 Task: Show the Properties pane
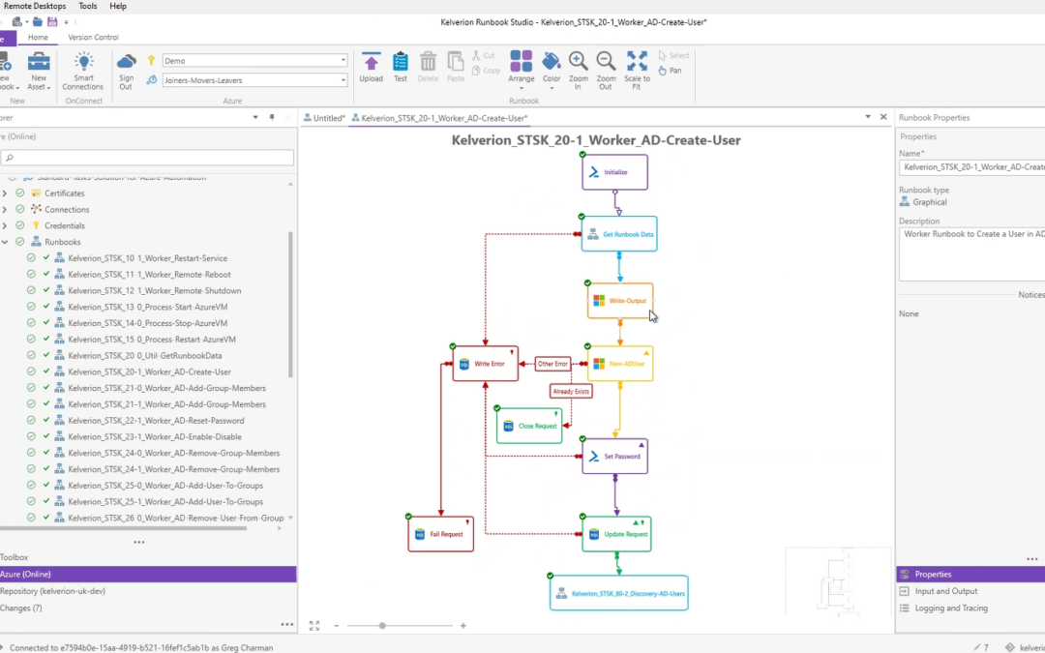click(970, 574)
